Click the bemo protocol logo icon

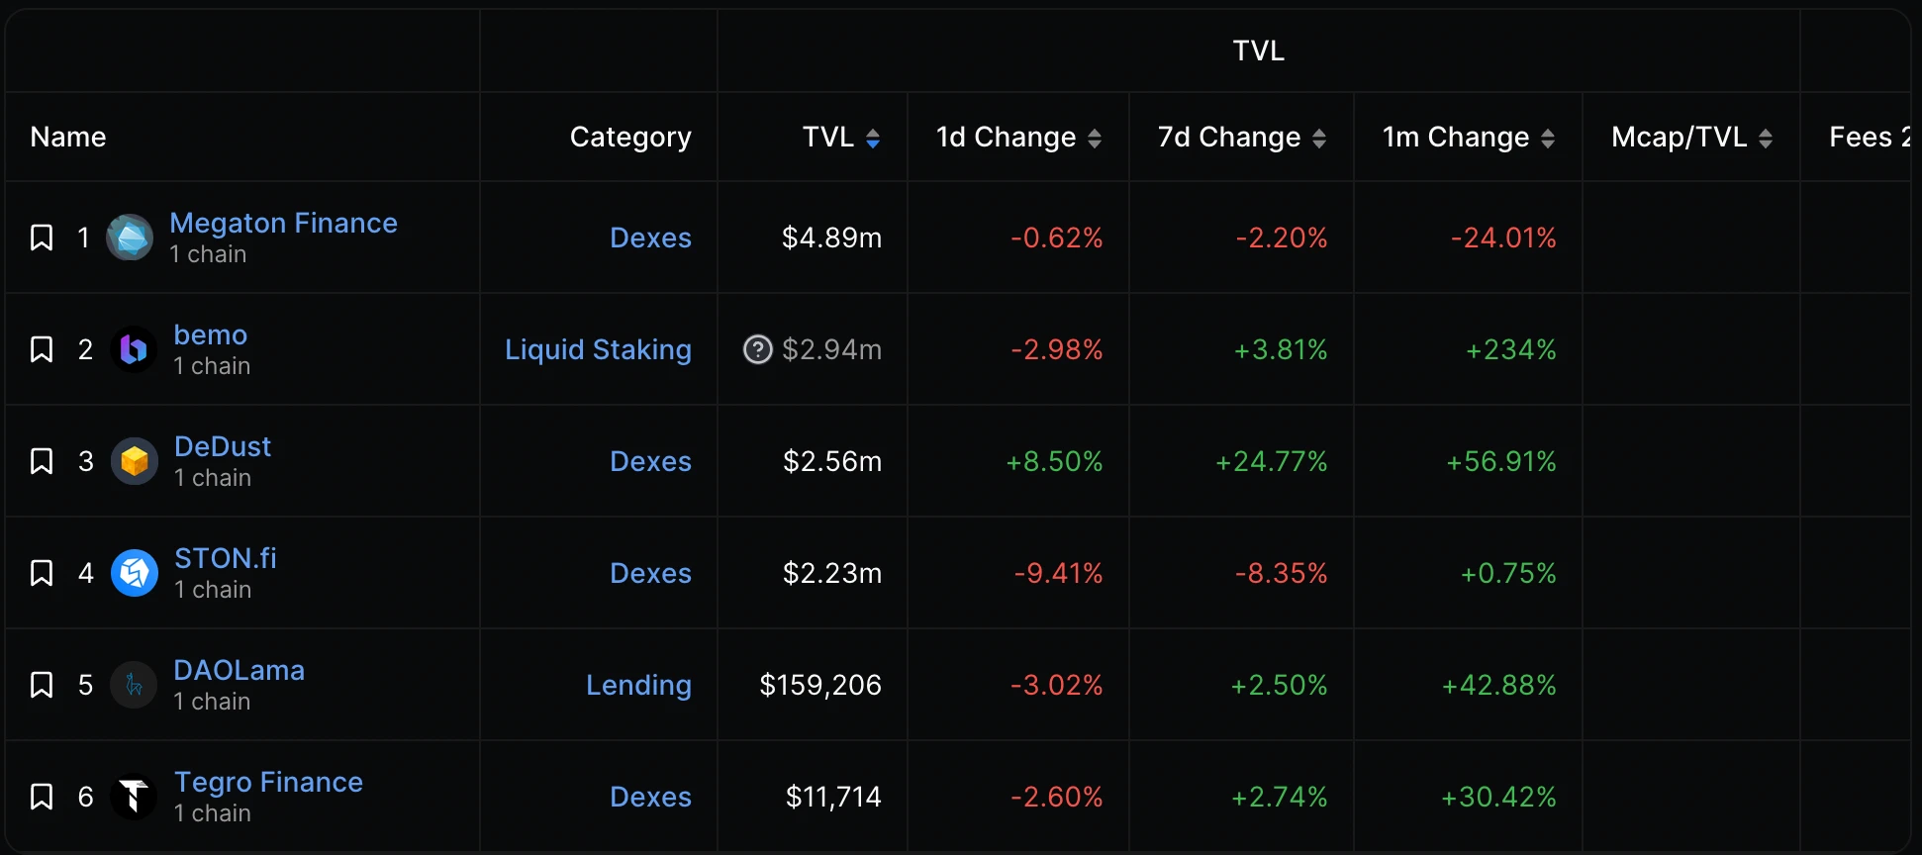coord(134,349)
